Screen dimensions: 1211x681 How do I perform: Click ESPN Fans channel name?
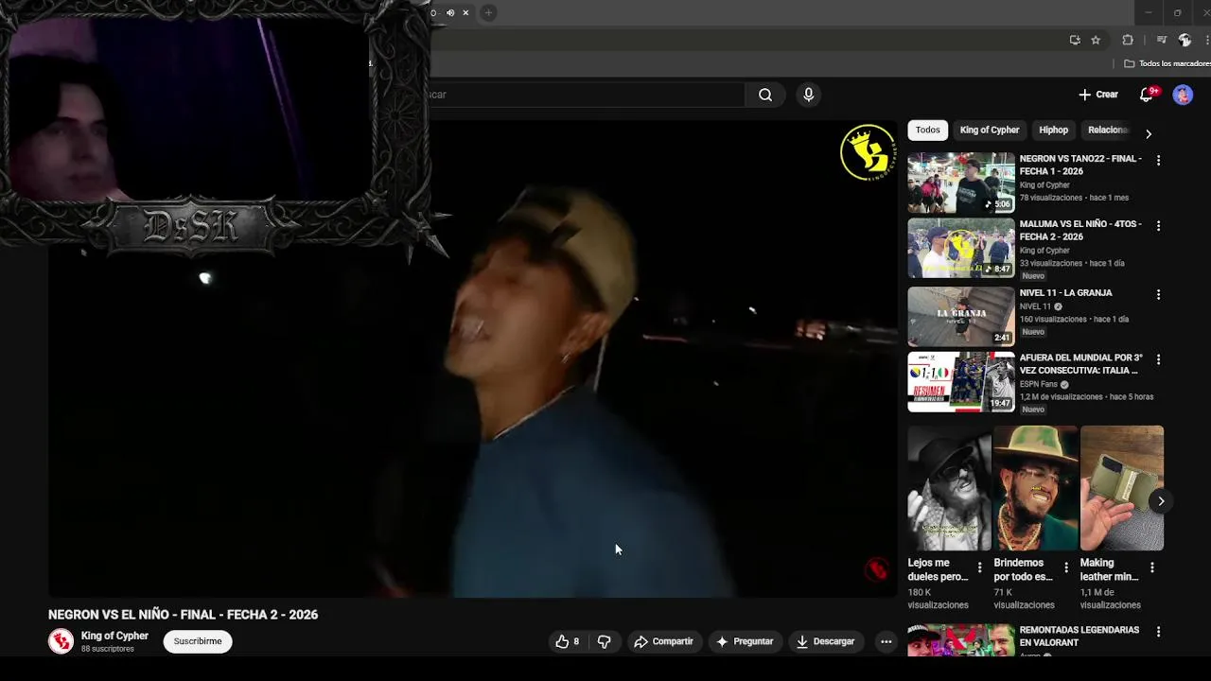click(1039, 384)
